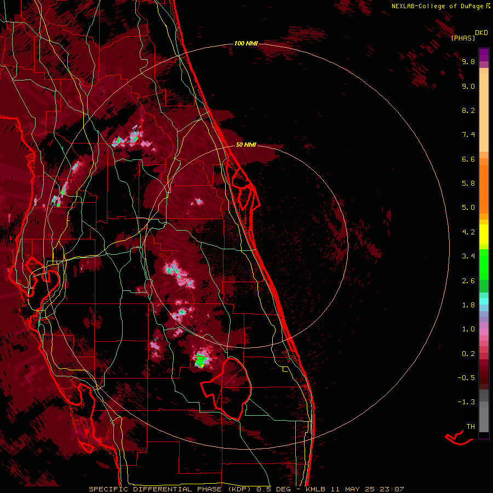This screenshot has height=493, width=493.
Task: Click the cyan segment of the color bar
Action: click(484, 301)
